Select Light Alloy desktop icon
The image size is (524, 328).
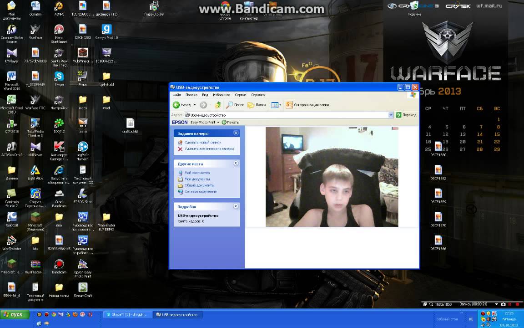tap(35, 173)
